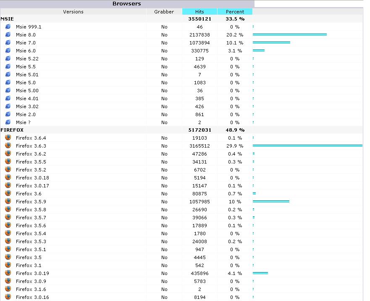
Task: Select the hits value 1073894
Action: pos(199,43)
